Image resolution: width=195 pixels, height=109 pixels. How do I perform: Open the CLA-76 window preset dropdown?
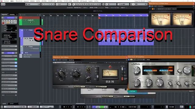pos(76,60)
